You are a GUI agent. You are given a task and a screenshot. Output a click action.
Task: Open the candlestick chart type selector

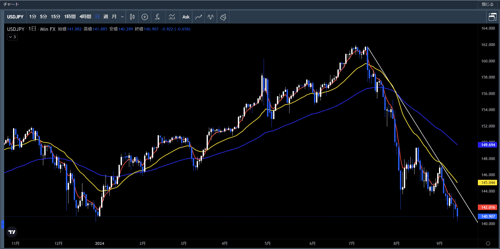132,17
